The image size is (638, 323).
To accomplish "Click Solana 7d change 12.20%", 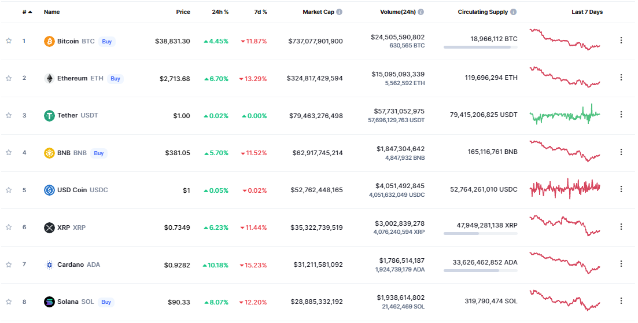I will pos(253,302).
